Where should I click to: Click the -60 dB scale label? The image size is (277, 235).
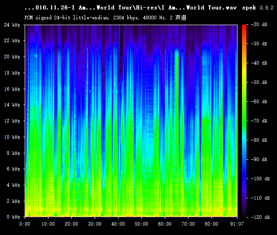pos(259,101)
